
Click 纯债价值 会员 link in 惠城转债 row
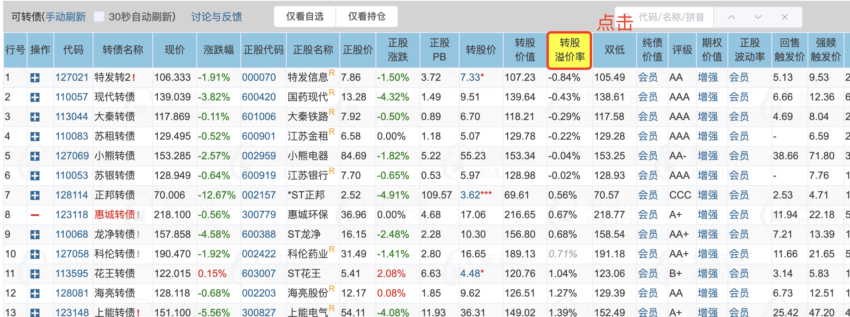coord(648,215)
